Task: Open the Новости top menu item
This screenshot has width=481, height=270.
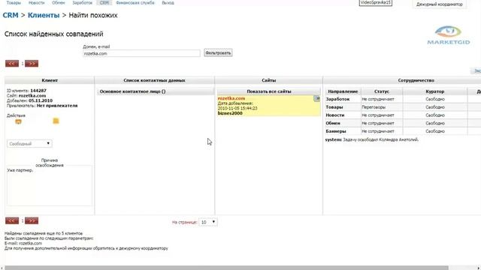Action: 37,3
